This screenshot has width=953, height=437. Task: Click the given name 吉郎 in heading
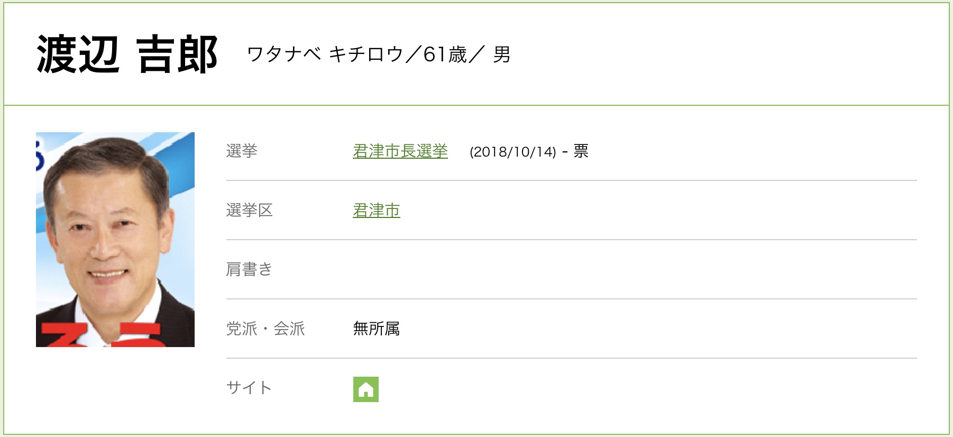pos(177,54)
